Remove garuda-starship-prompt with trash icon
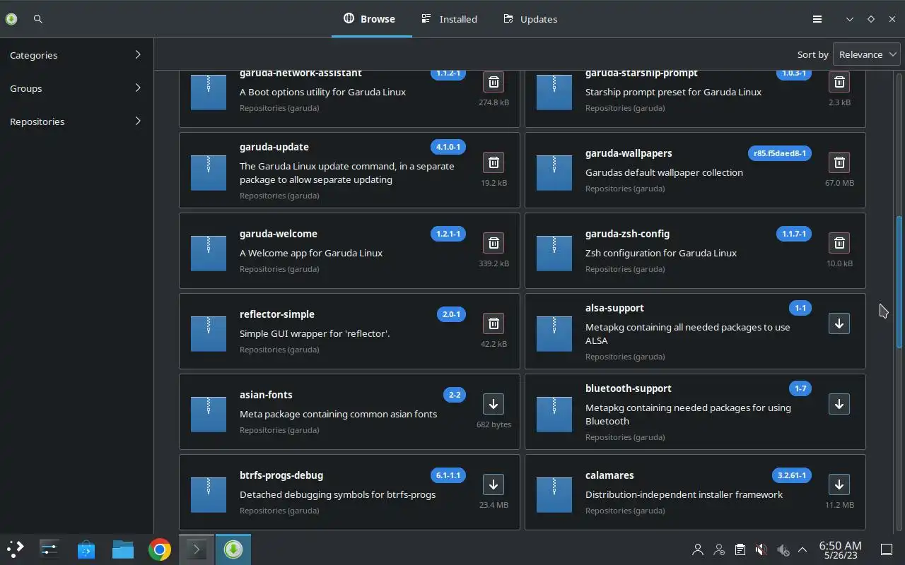The width and height of the screenshot is (905, 565). click(839, 82)
